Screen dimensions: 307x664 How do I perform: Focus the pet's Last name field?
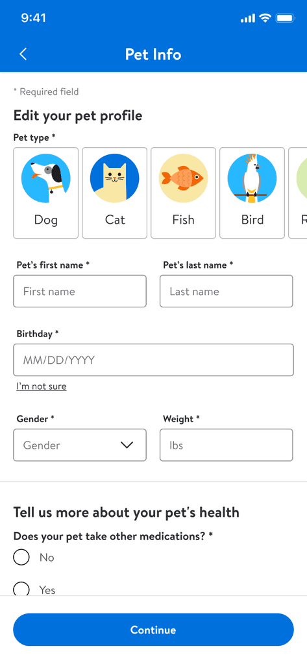coord(227,291)
